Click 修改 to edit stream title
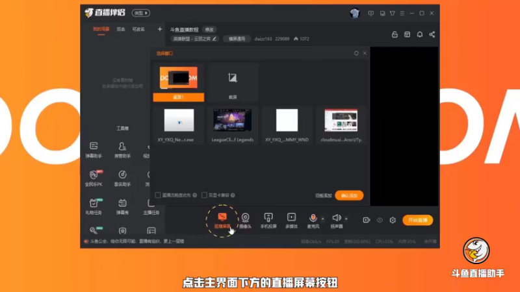 tap(209, 29)
